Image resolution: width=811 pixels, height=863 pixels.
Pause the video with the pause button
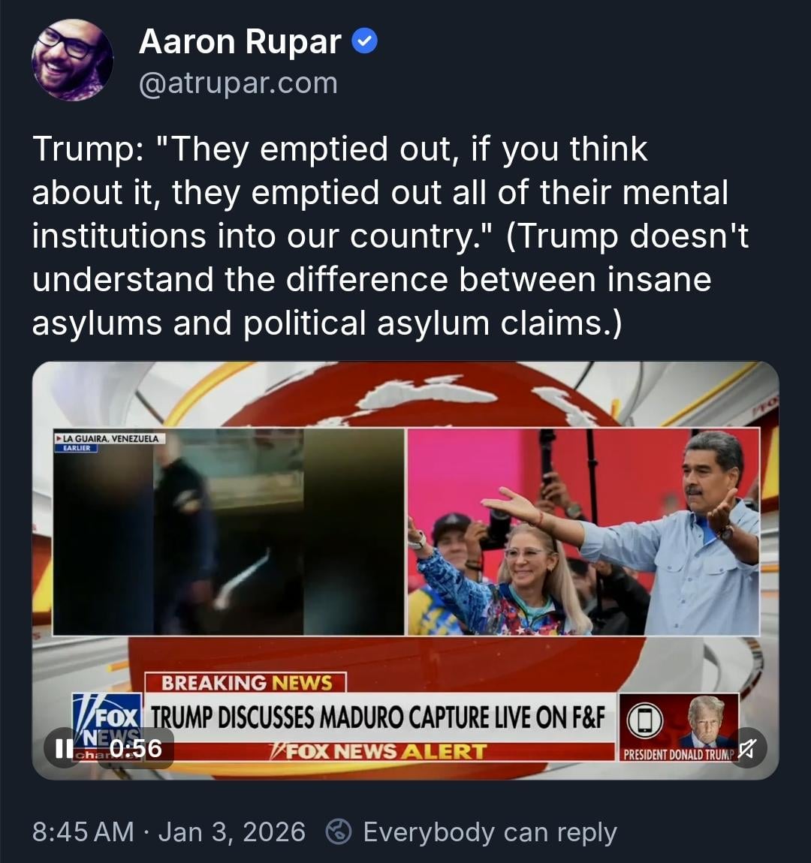[x=65, y=748]
